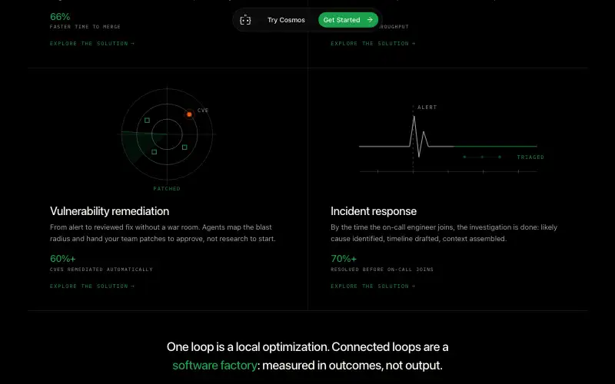The height and width of the screenshot is (384, 615).
Task: Open Explore the Solution under Throughput card
Action: point(373,44)
